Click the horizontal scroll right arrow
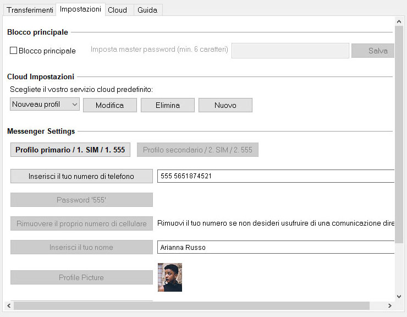 click(389, 305)
